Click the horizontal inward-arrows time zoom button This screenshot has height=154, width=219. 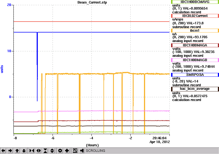click(x=32, y=151)
